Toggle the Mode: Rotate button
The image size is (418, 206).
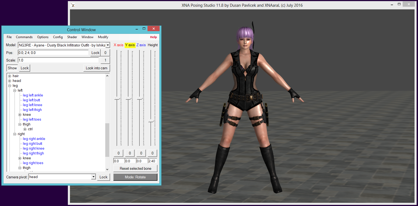click(x=135, y=177)
